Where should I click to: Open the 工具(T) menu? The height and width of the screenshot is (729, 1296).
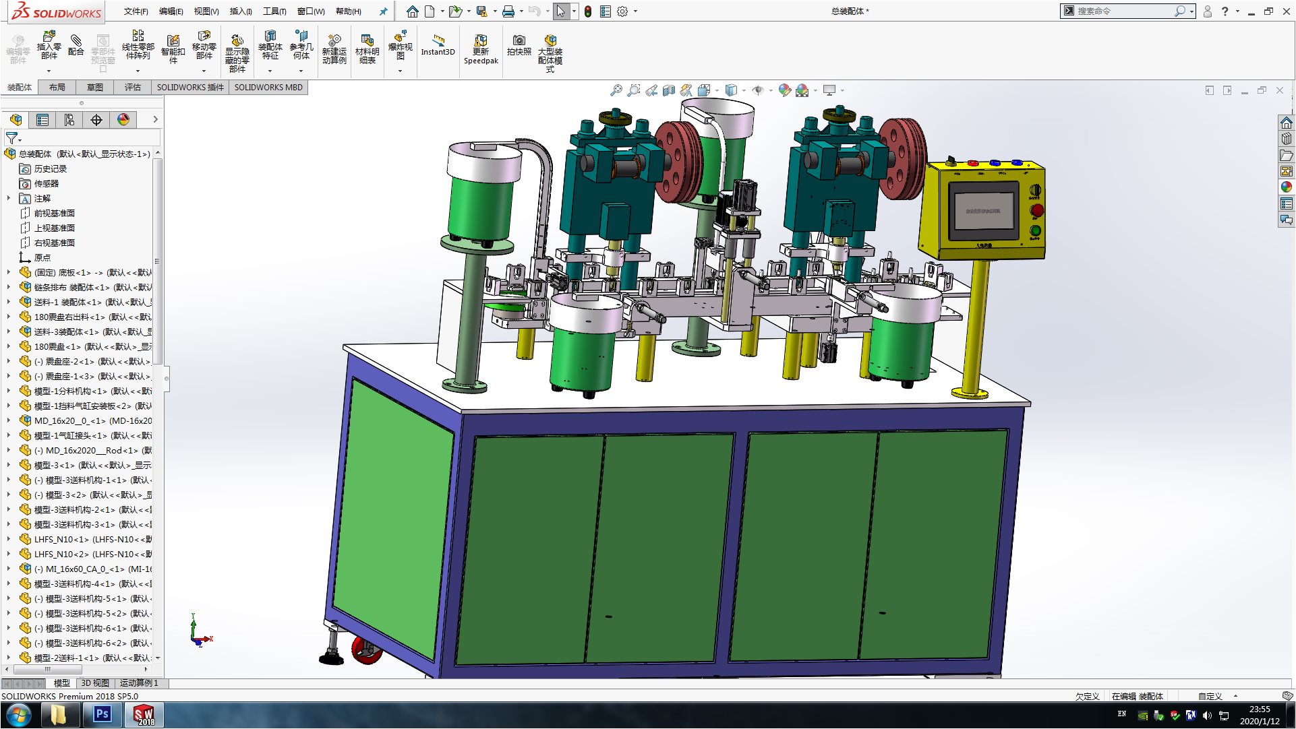274,11
